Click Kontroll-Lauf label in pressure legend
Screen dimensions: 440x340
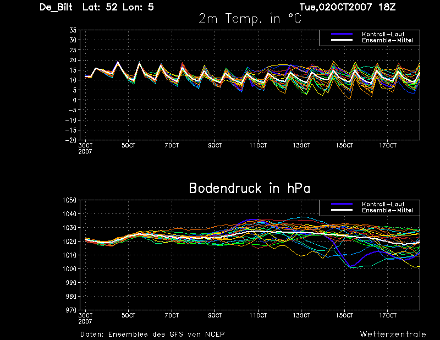click(x=383, y=204)
